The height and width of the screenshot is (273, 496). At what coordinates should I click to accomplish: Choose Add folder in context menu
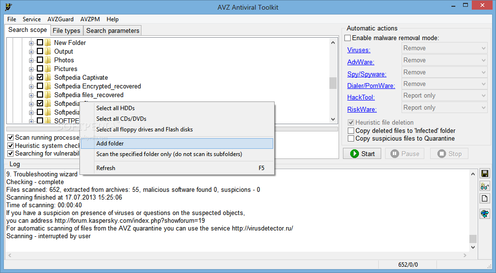(177, 144)
